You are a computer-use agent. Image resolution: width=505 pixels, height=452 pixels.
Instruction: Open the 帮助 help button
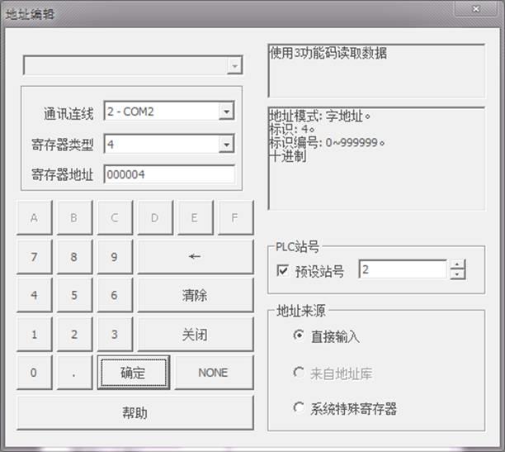(135, 412)
